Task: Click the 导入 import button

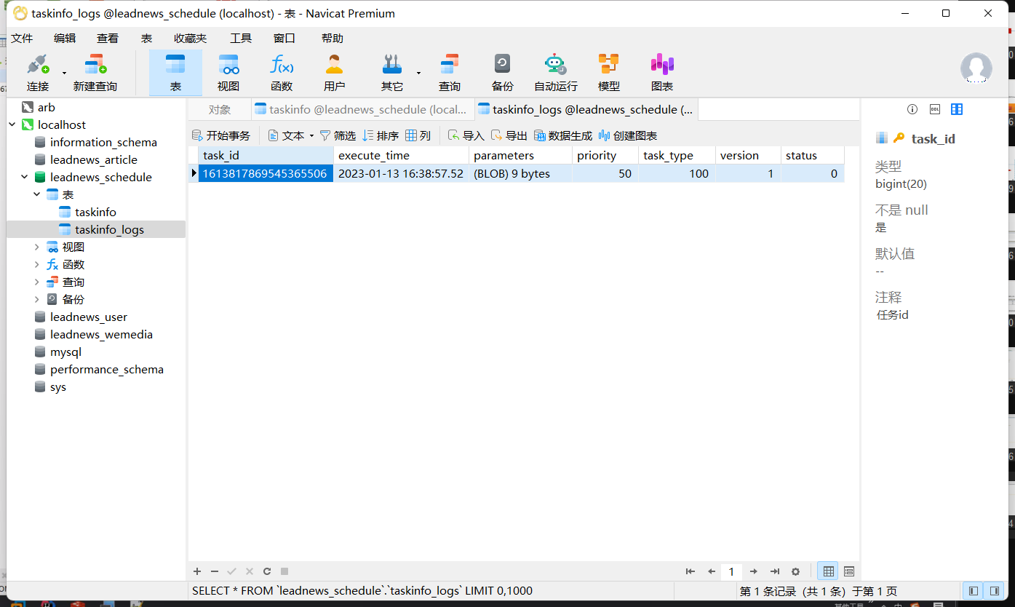Action: [x=466, y=135]
